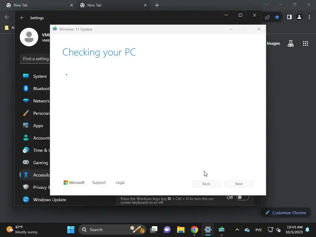Image resolution: width=316 pixels, height=237 pixels.
Task: Click the Microsoft logo link
Action: coord(74,182)
